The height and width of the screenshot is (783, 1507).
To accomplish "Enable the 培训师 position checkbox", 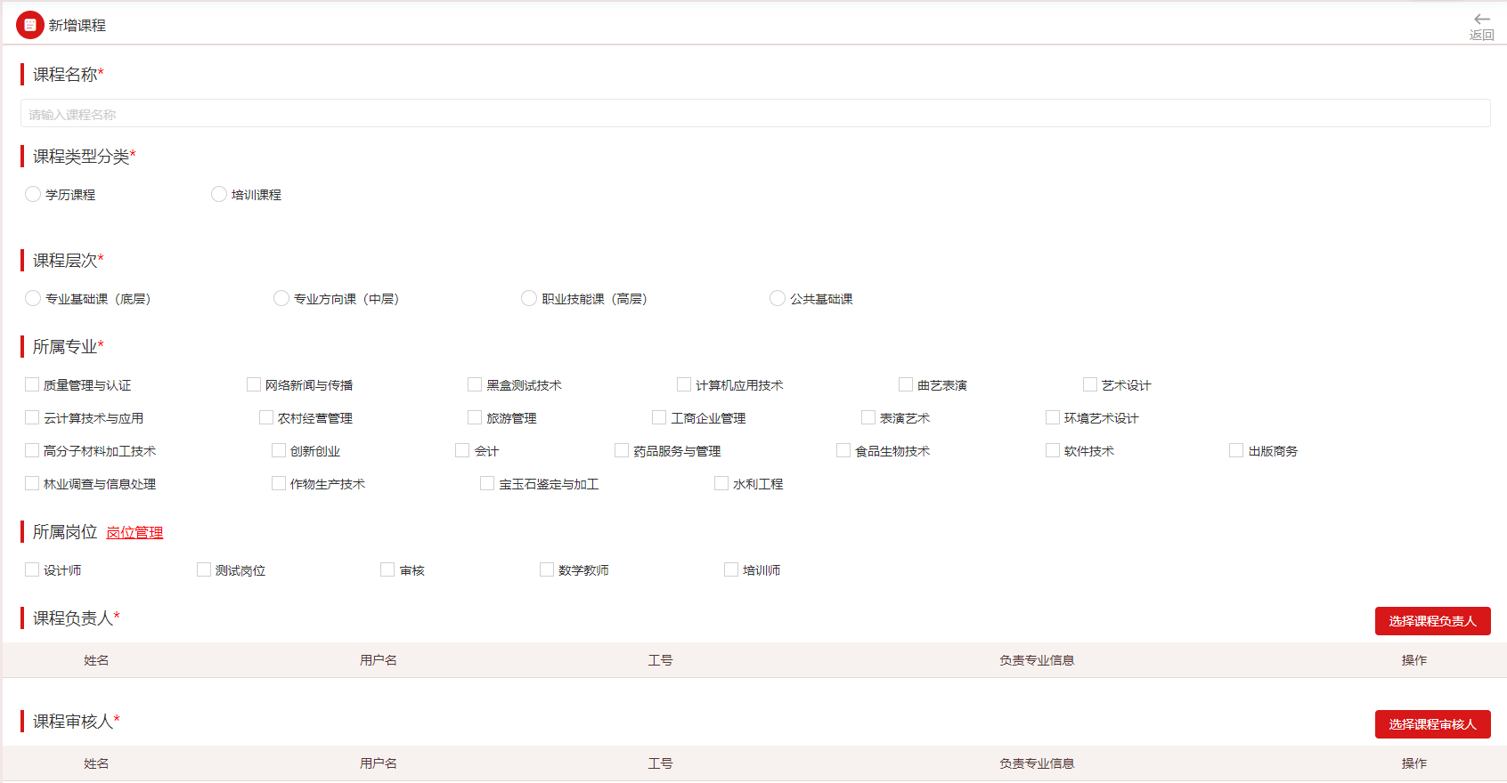I will pyautogui.click(x=731, y=569).
